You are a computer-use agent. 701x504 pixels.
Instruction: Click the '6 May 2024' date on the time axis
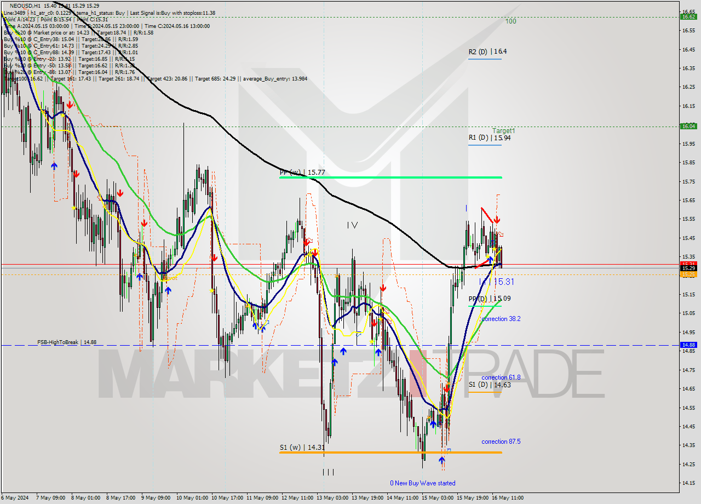(x=15, y=498)
